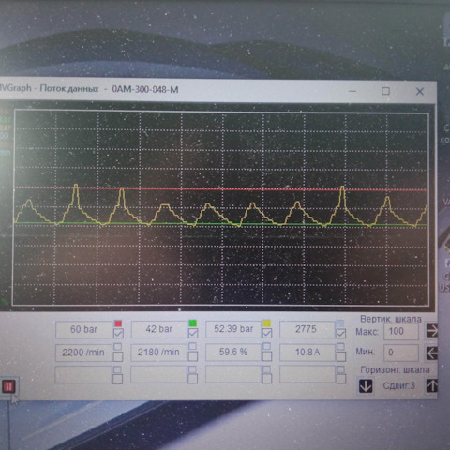
Task: Select the 59.6 % value field
Action: point(233,352)
